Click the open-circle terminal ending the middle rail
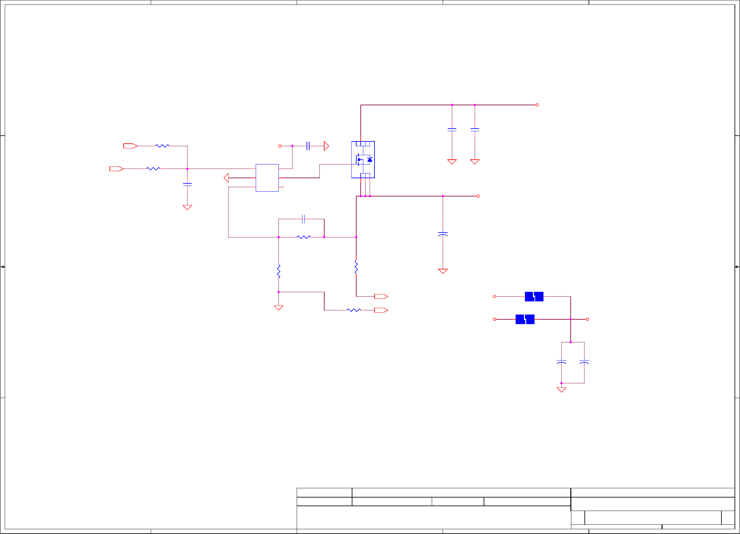 pyautogui.click(x=478, y=196)
